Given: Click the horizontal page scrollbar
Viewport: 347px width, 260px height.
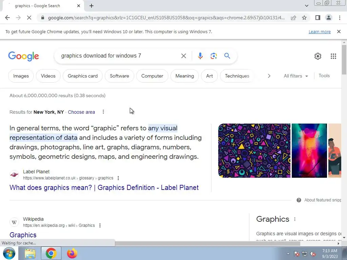Looking at the screenshot, I should (x=207, y=243).
